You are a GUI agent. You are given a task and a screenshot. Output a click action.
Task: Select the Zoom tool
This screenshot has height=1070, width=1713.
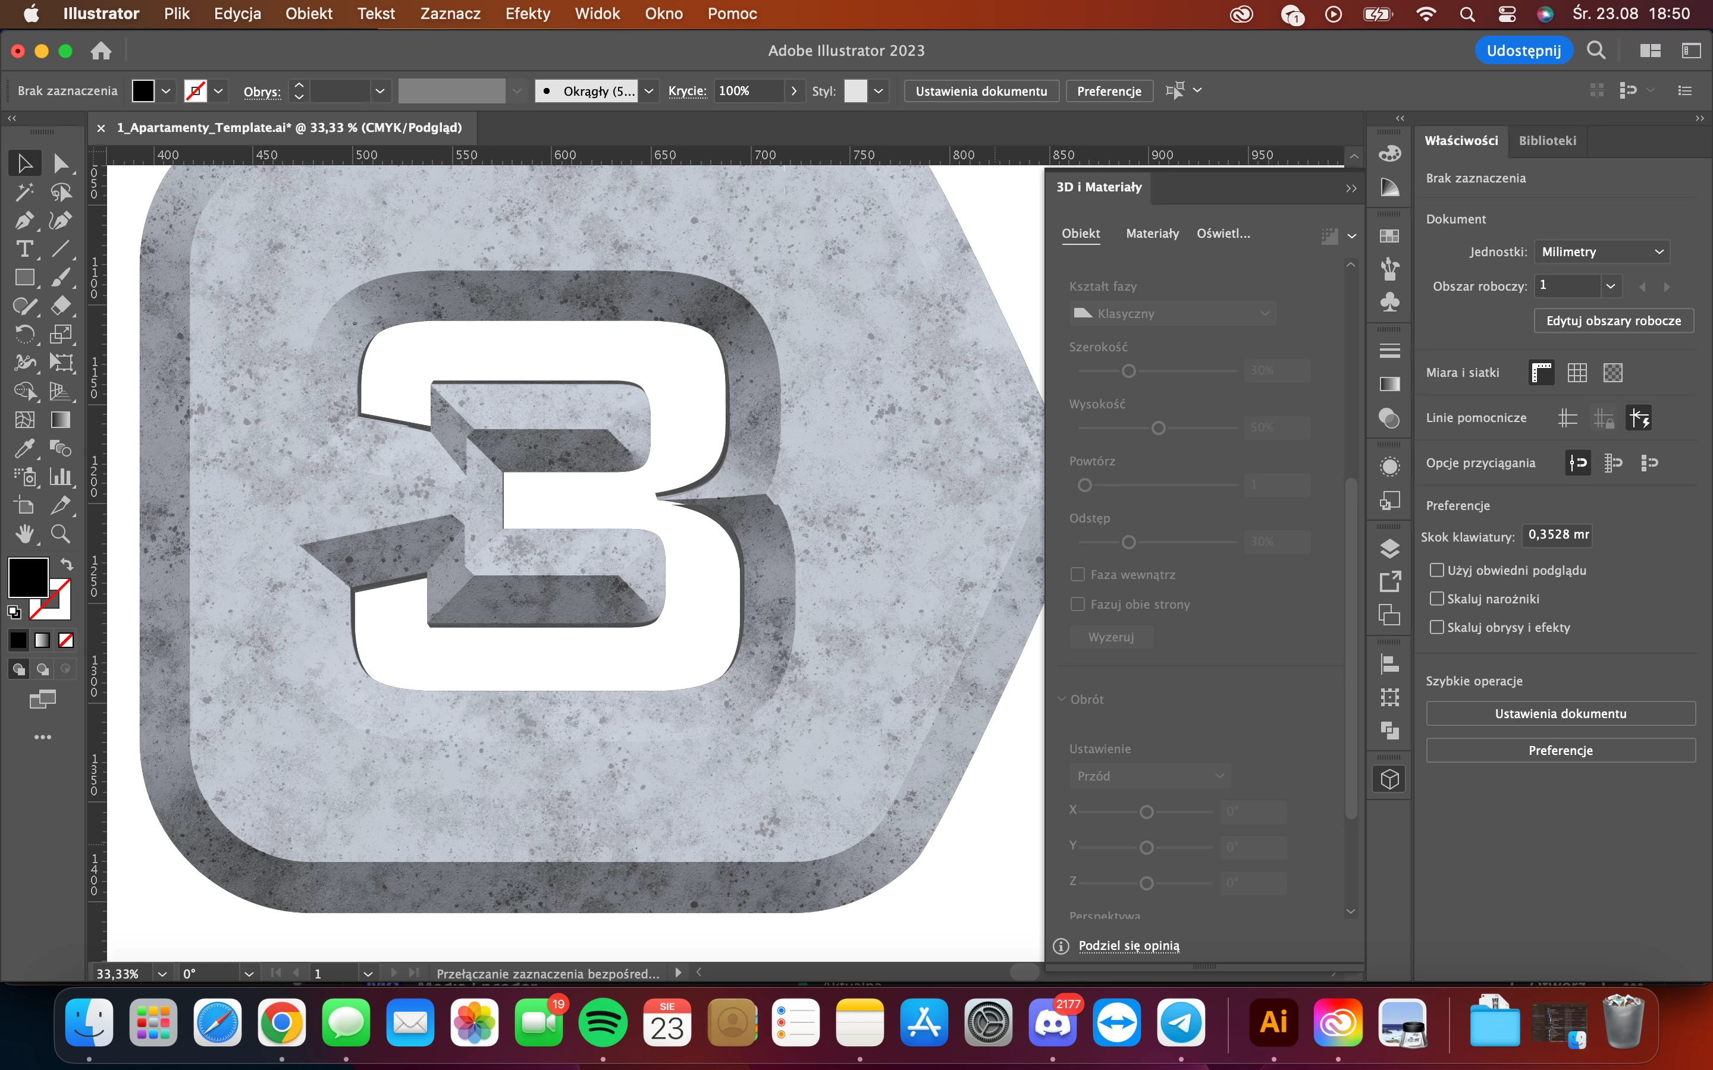pos(61,534)
